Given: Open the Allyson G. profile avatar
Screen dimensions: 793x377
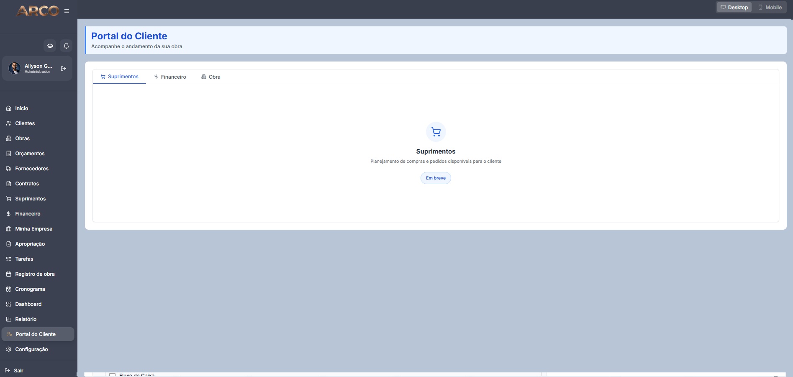Looking at the screenshot, I should (15, 68).
